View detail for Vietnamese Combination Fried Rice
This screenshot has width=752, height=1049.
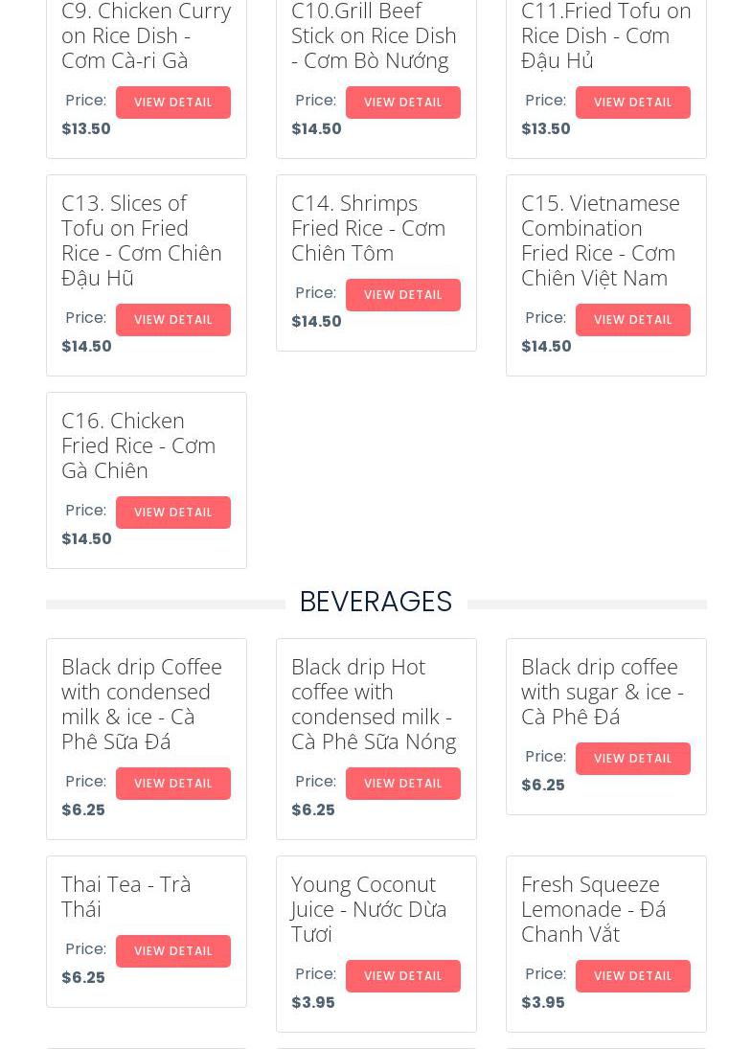[x=632, y=320]
